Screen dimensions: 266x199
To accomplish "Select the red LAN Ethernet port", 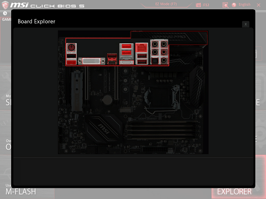I will [x=142, y=48].
